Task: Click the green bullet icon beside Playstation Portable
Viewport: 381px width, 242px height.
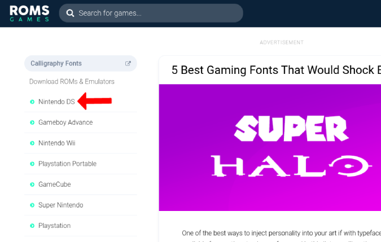Action: click(x=32, y=164)
